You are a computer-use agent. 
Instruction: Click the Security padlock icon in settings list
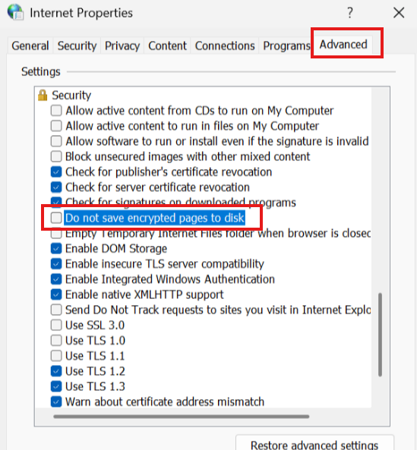[x=43, y=95]
